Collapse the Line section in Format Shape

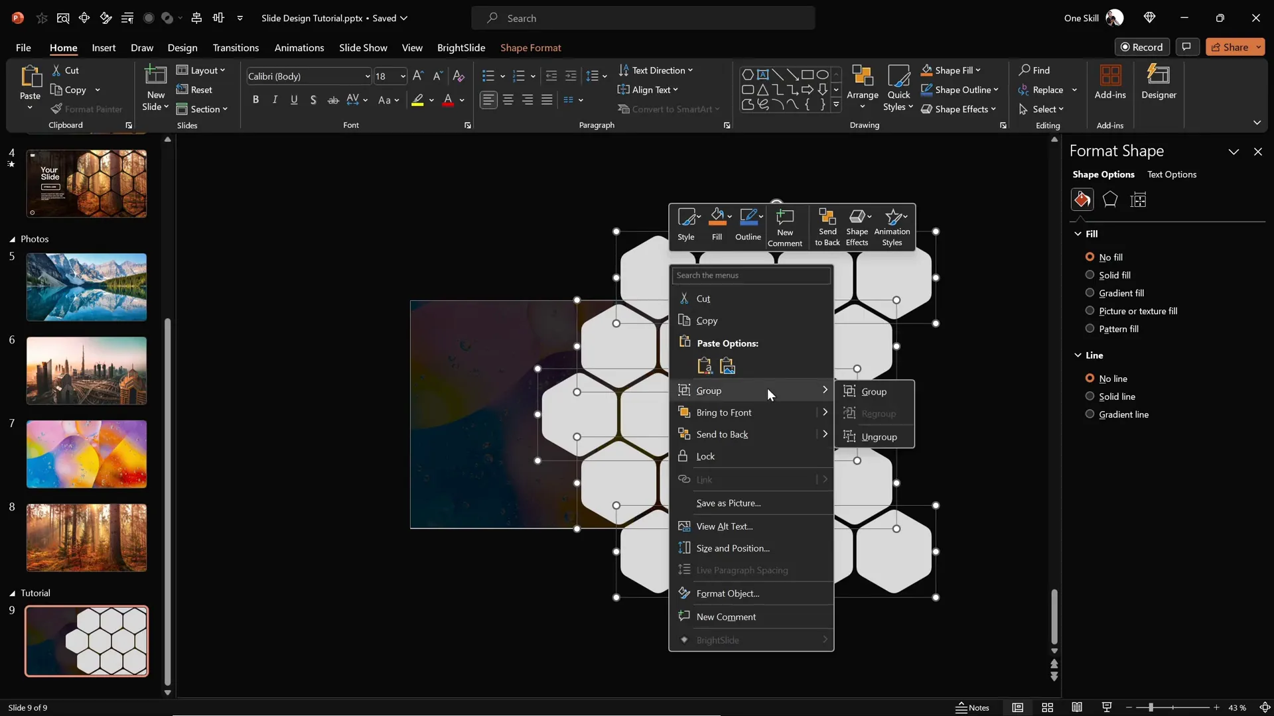coord(1078,355)
